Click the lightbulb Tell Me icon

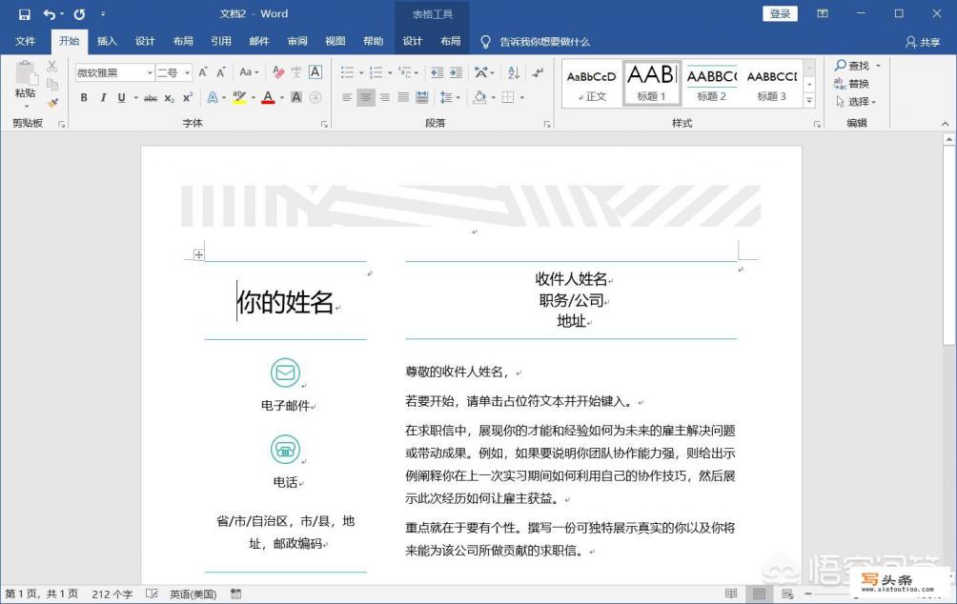[485, 42]
